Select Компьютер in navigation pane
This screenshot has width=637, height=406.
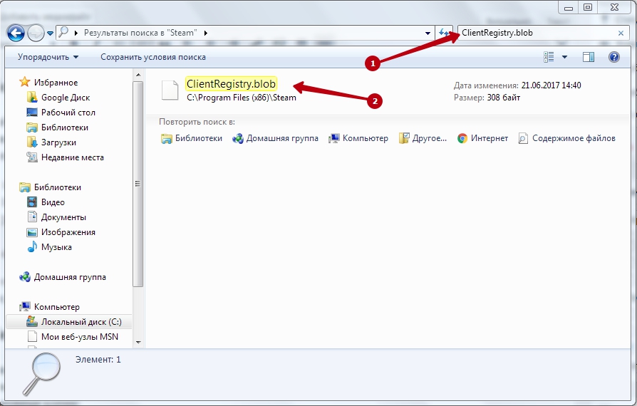pyautogui.click(x=56, y=307)
